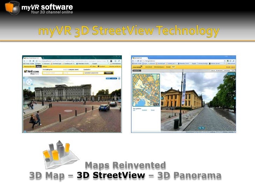Reload the page in Gule Sider browser

pyautogui.click(x=138, y=61)
